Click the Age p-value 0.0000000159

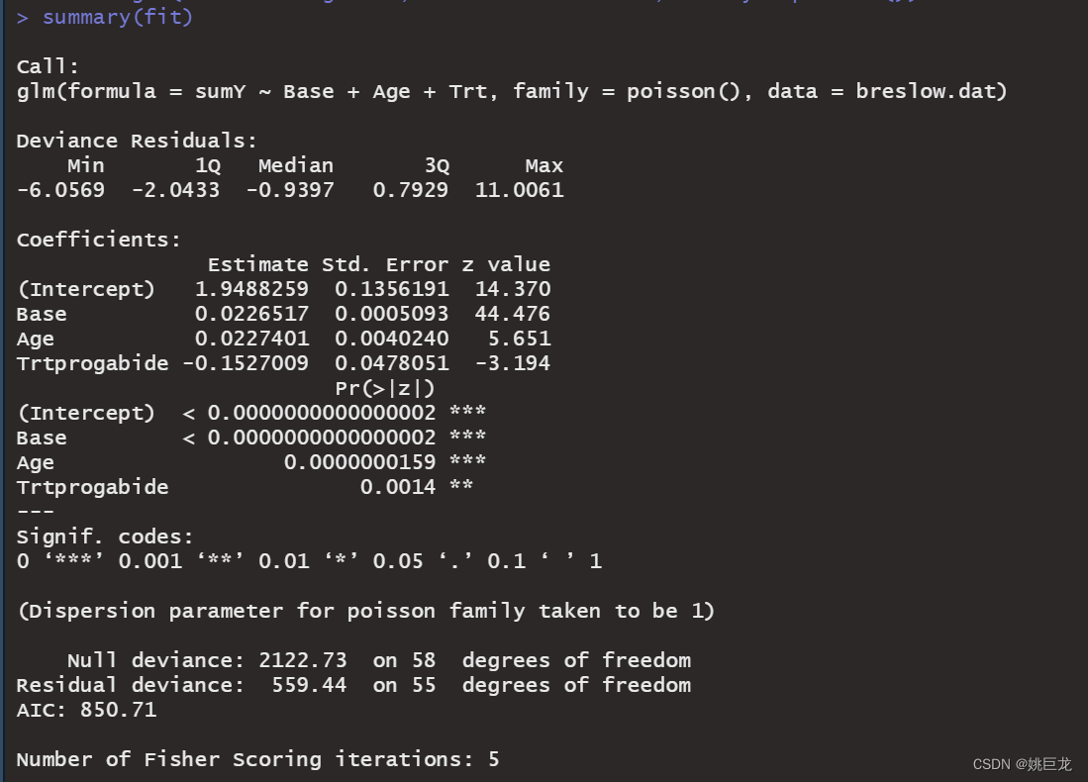359,462
